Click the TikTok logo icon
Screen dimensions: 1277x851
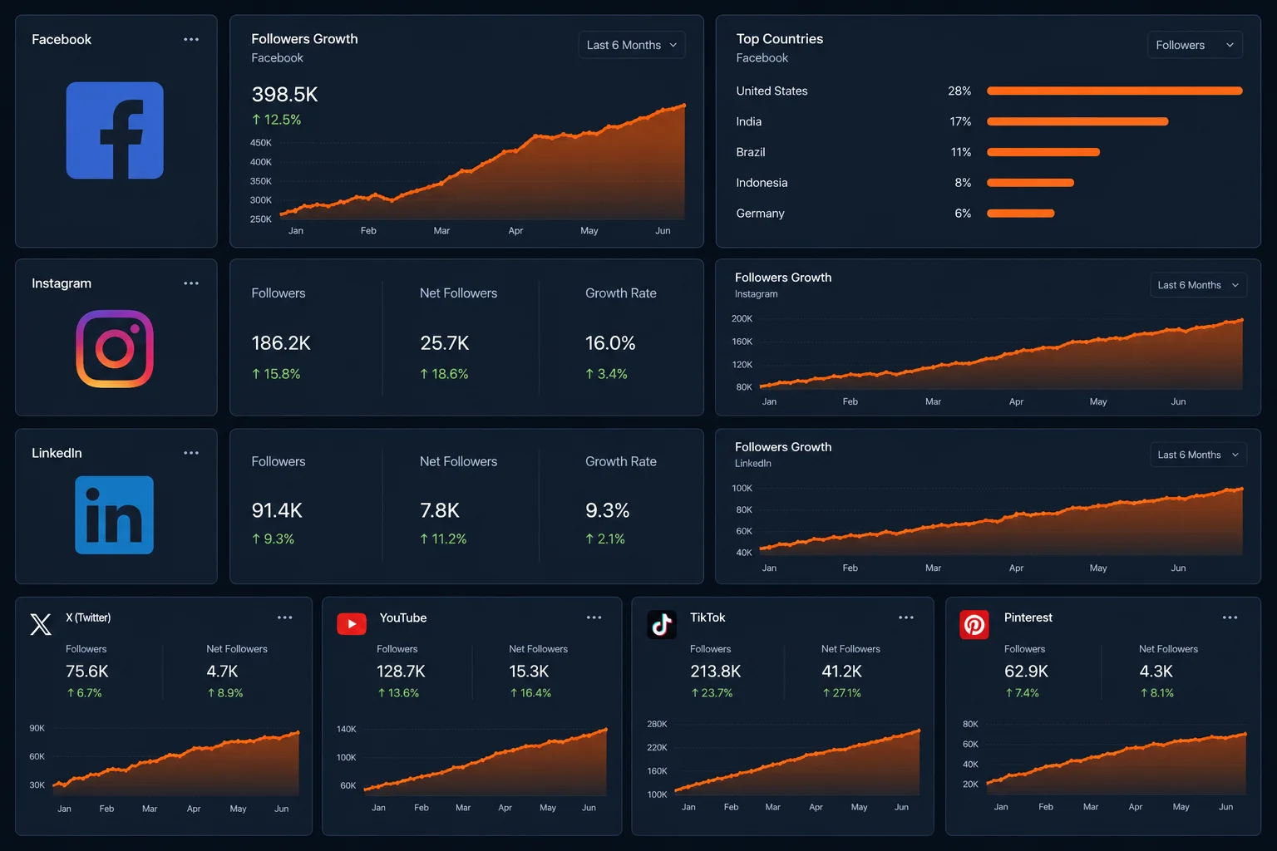pyautogui.click(x=662, y=624)
